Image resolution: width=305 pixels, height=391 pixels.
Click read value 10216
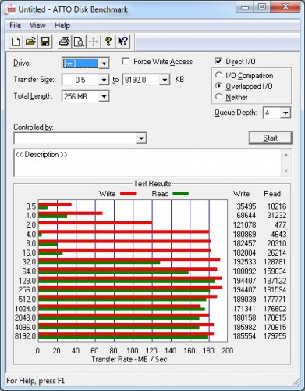pos(277,206)
